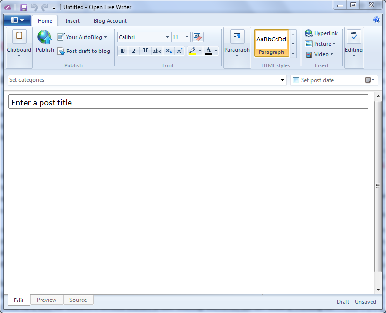Open the Your AutoBlog account dropdown
The height and width of the screenshot is (313, 386).
[x=82, y=37]
